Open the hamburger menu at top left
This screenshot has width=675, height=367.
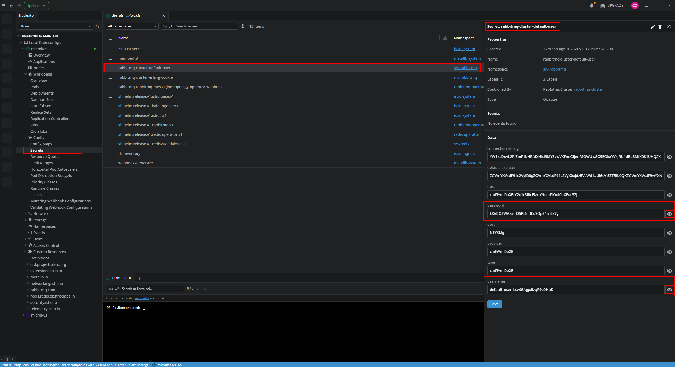click(x=4, y=5)
